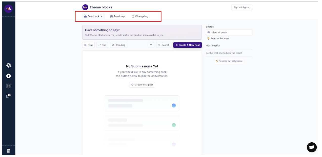Click Powered by Featurebase link
322x157 pixels.
229,61
